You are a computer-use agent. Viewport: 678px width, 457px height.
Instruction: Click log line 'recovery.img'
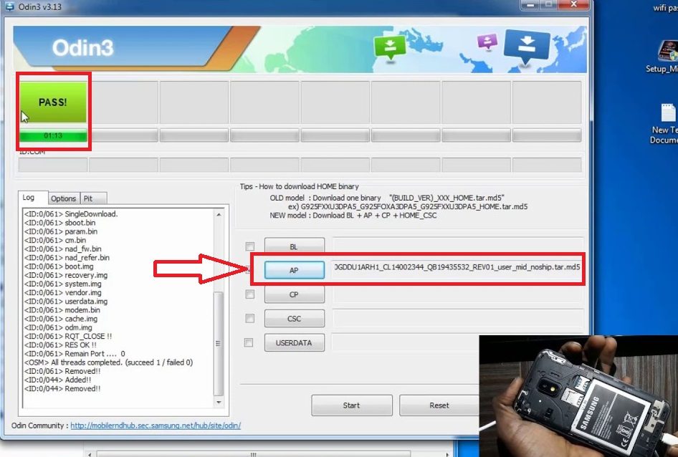tap(66, 275)
